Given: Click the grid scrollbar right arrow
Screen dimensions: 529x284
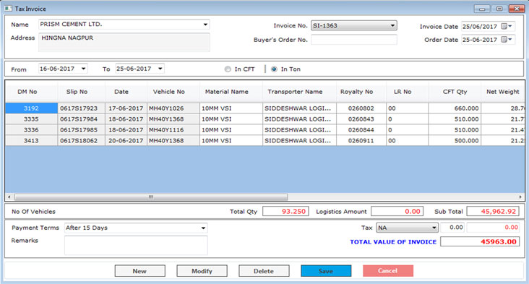Looking at the screenshot, I should click(x=520, y=197).
